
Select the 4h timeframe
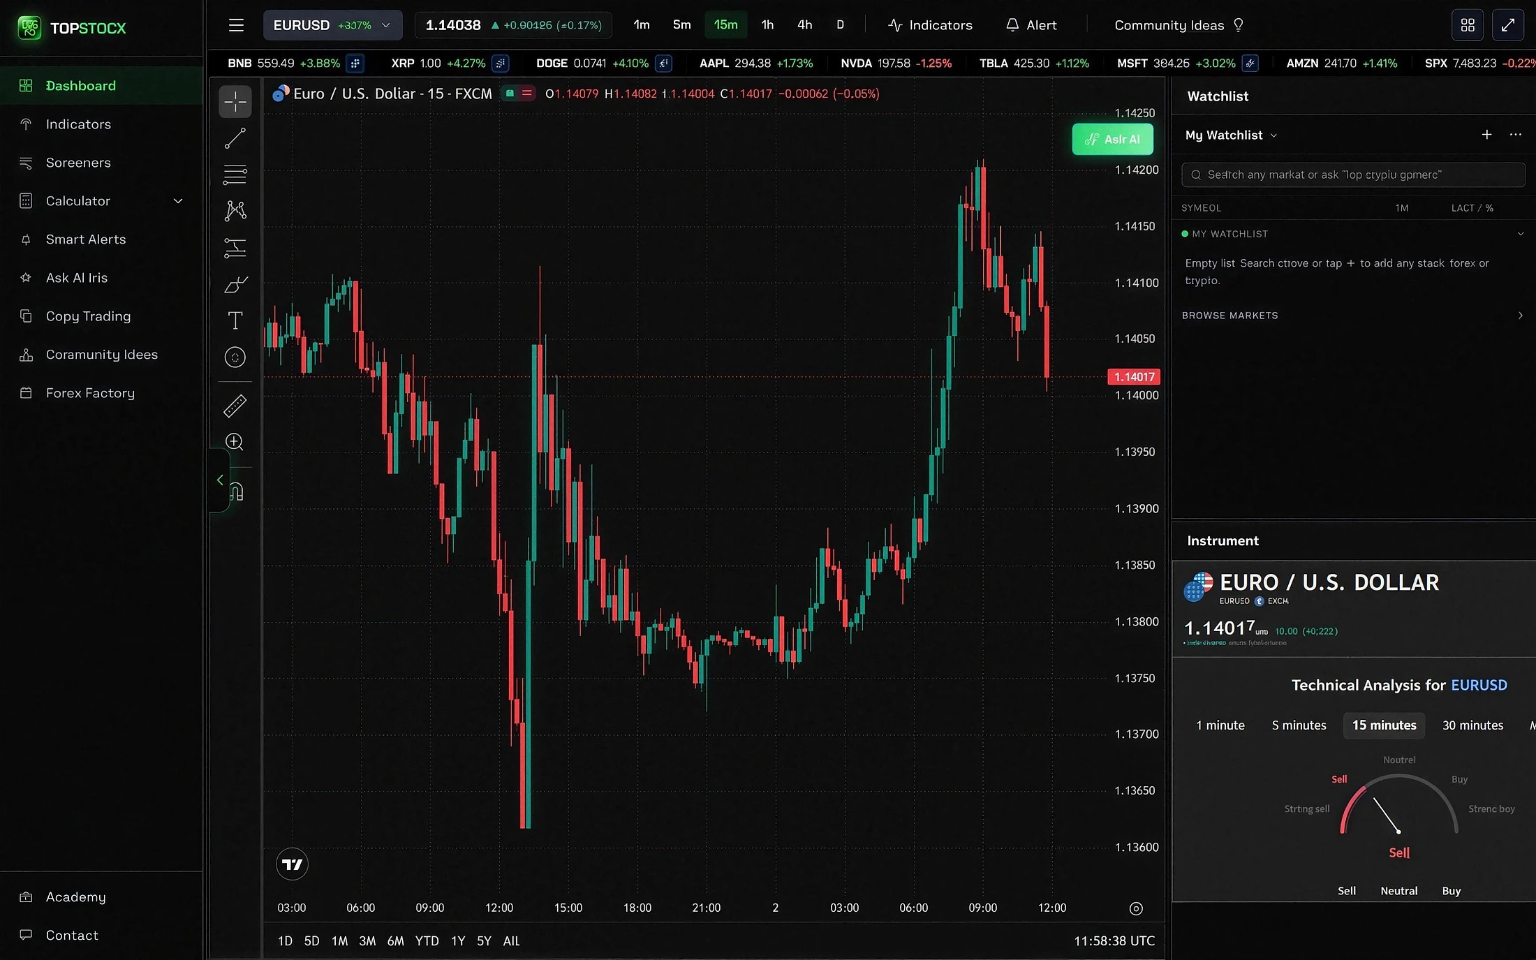[805, 25]
